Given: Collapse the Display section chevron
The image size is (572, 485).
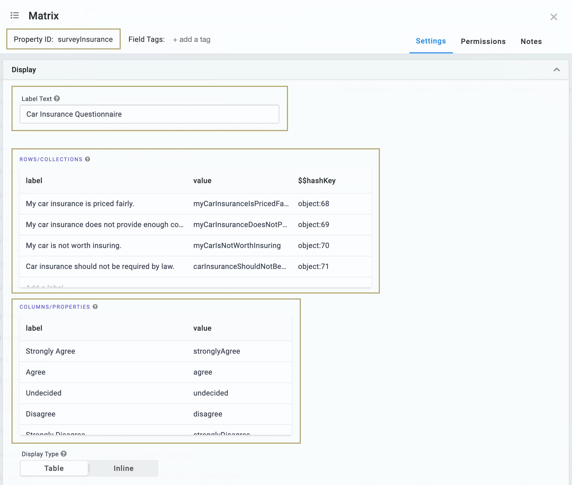Looking at the screenshot, I should (x=557, y=70).
